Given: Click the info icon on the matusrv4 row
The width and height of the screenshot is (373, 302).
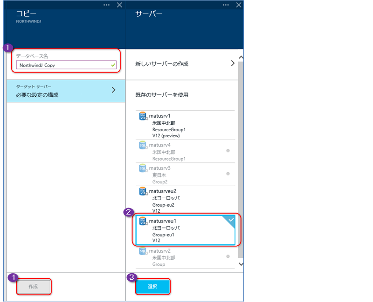Looking at the screenshot, I should pyautogui.click(x=228, y=150).
